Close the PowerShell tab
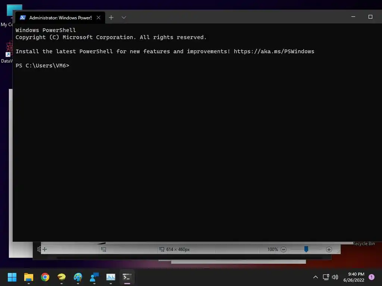Viewport: 382px width, 286px height. coord(98,18)
